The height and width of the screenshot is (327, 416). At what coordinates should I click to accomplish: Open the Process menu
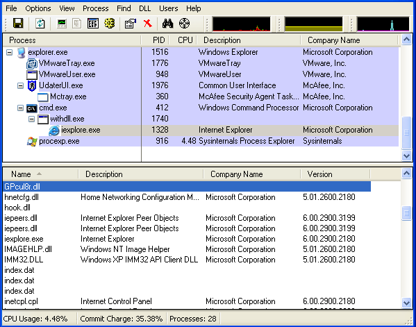[x=96, y=8]
